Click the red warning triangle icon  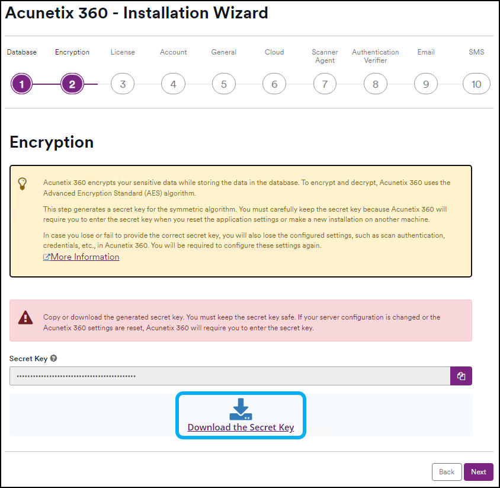pos(25,318)
